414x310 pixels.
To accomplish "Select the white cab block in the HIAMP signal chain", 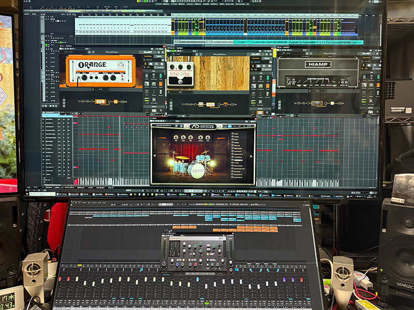I will (x=332, y=103).
